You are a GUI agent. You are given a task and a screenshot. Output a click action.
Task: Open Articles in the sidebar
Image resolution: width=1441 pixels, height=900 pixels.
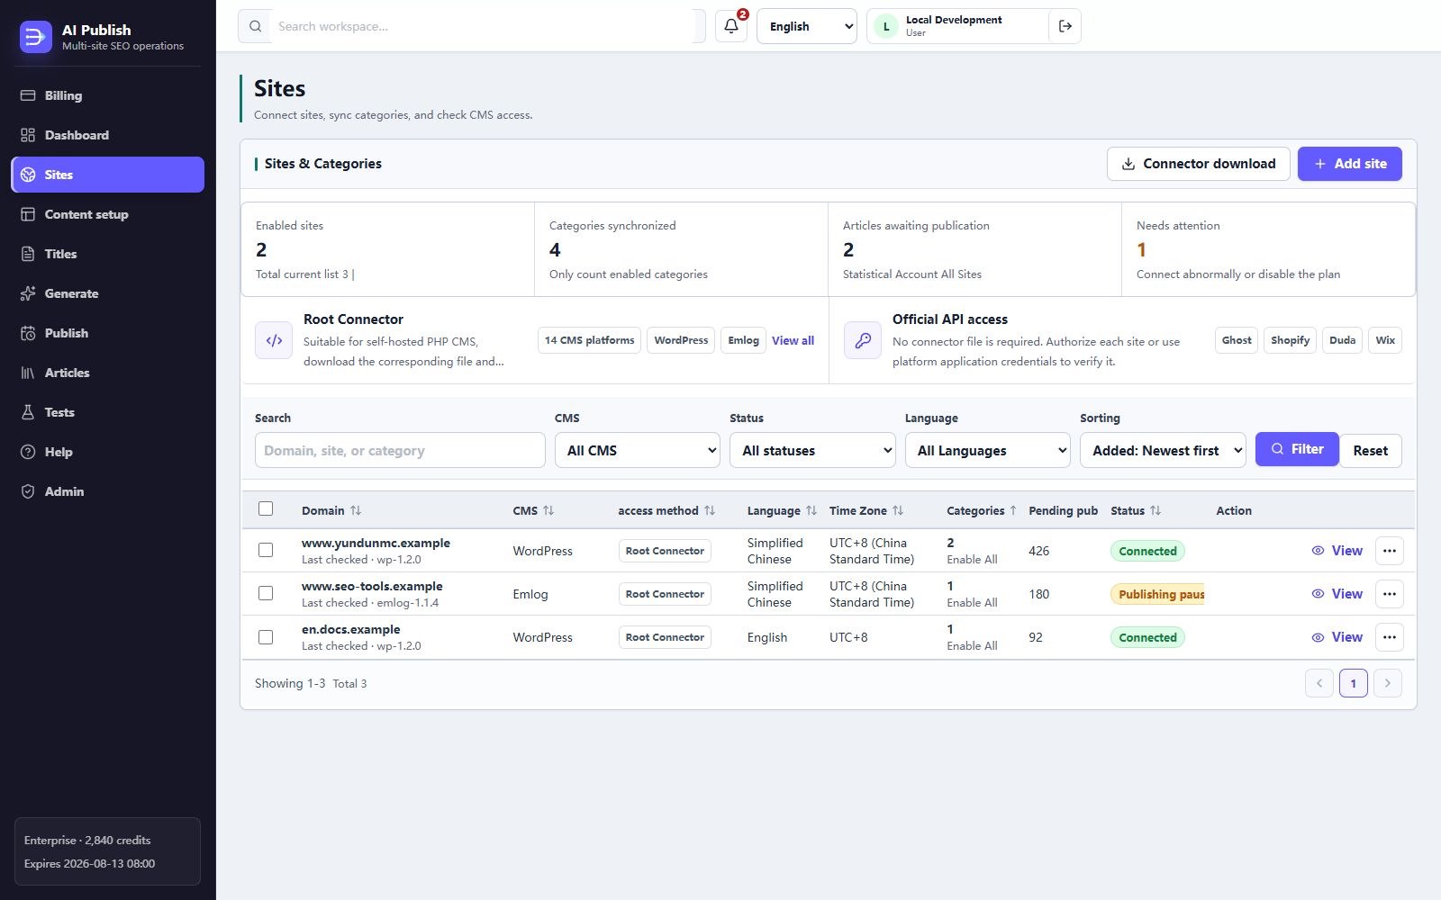(x=107, y=373)
